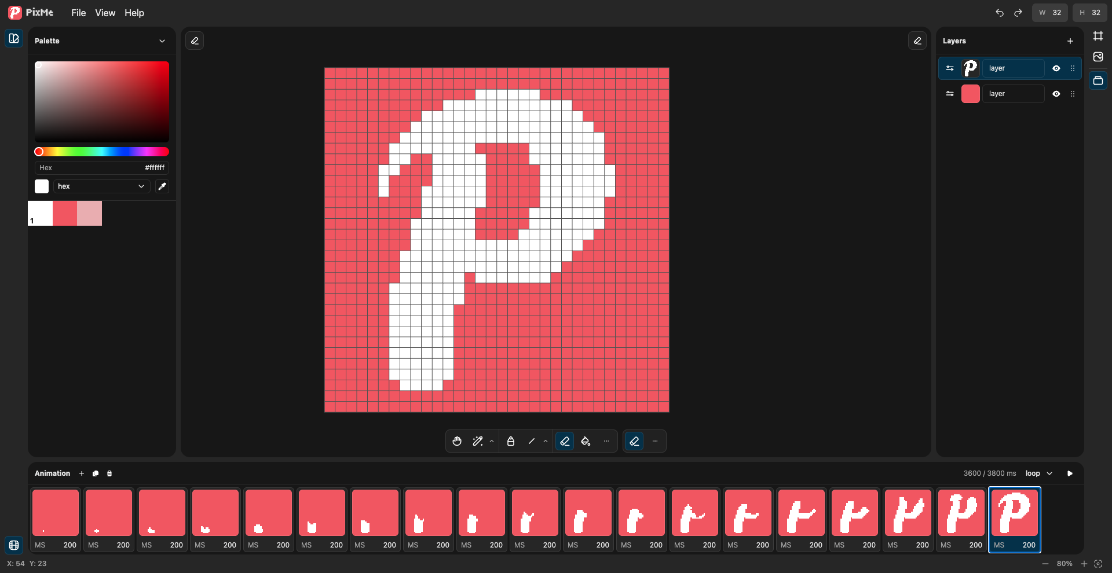Hide the P layer with eye icon
This screenshot has width=1112, height=573.
point(1056,68)
